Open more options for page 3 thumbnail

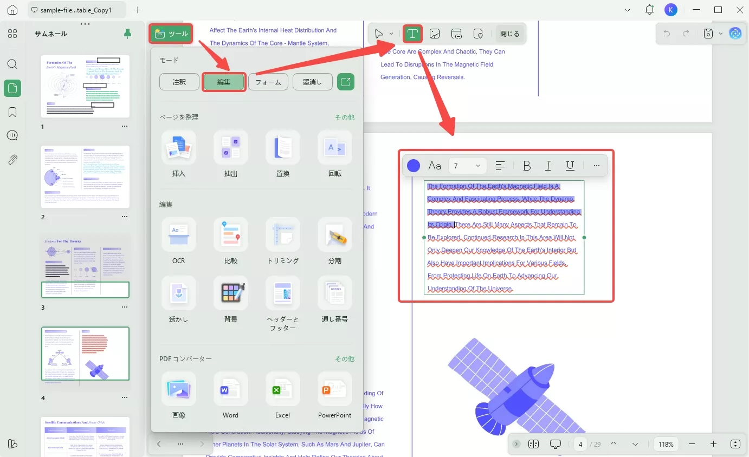[x=125, y=307]
